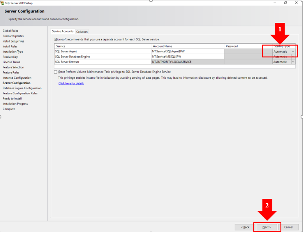
Task: Tick Grant Perform Volume Maintenance Task checkbox
Action: pyautogui.click(x=55, y=72)
